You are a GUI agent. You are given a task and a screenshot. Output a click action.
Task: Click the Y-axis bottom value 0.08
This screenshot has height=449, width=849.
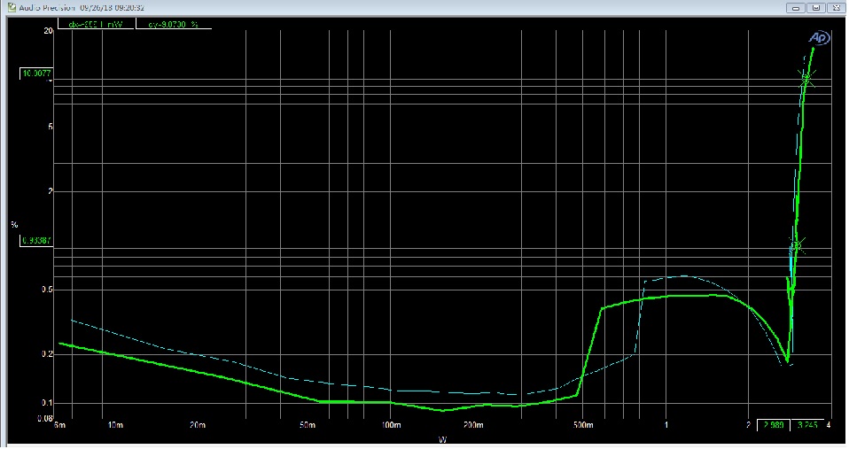(45, 417)
